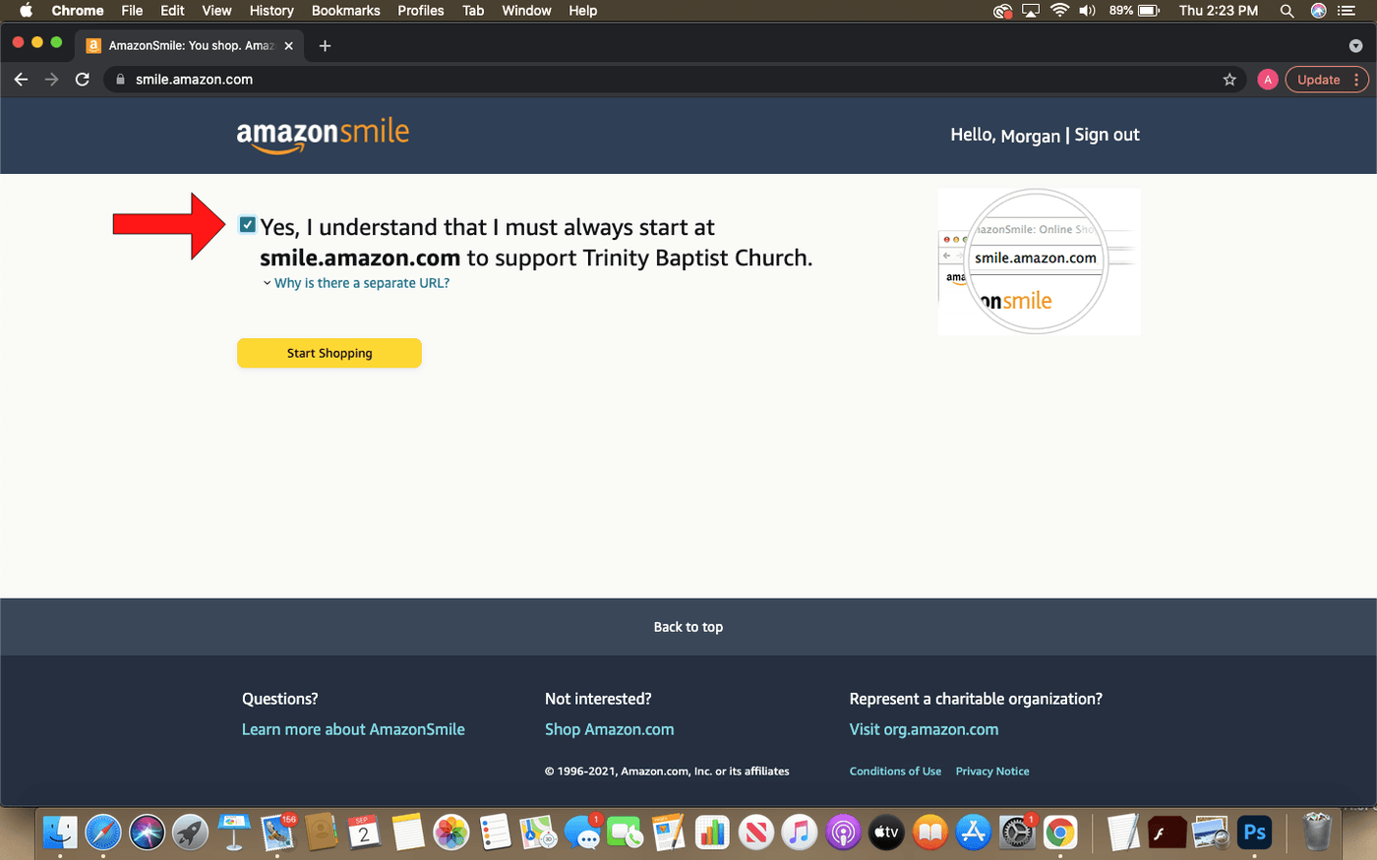Open the Bookmarks menu

(345, 11)
